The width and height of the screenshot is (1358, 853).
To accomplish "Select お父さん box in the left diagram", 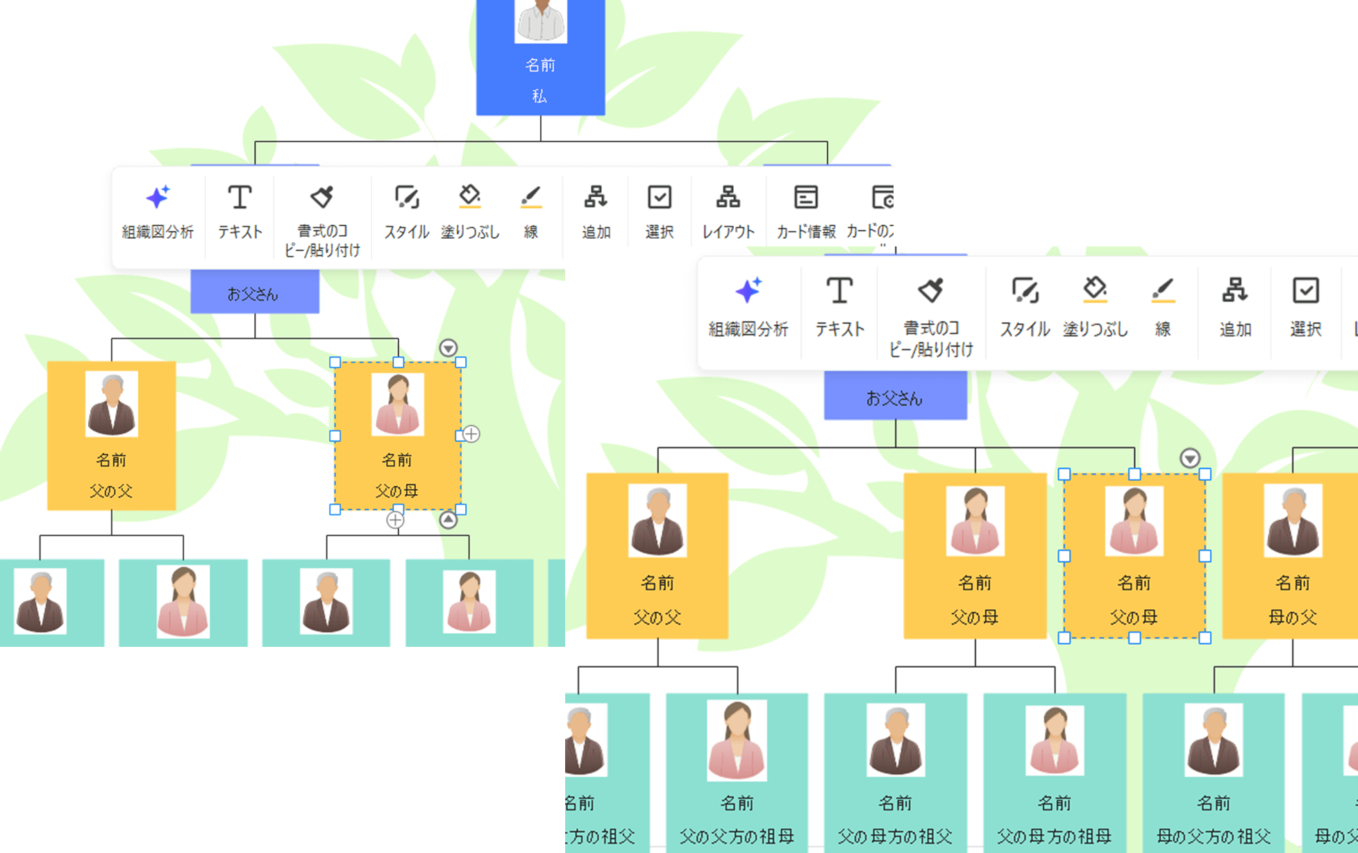I will point(255,293).
